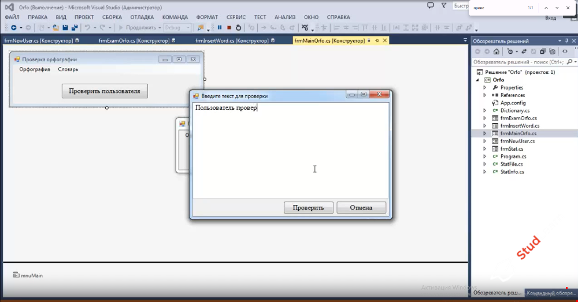Restart debugging with the circular arrow icon
Image resolution: width=578 pixels, height=302 pixels.
[x=238, y=28]
